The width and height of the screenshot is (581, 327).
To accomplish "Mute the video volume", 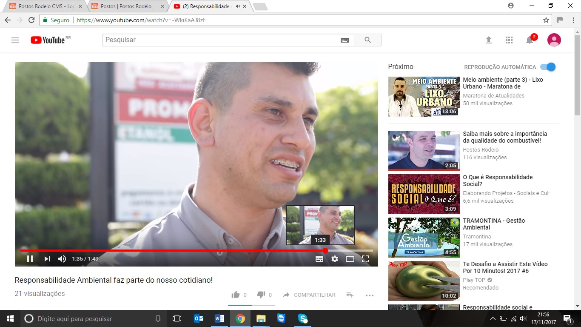I will coord(62,259).
